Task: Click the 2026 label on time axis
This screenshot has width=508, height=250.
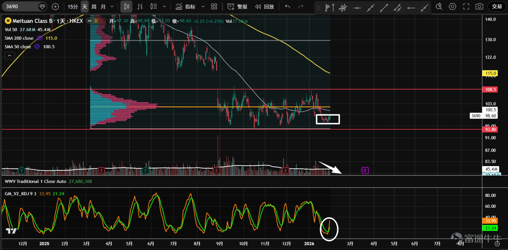Action: click(309, 244)
